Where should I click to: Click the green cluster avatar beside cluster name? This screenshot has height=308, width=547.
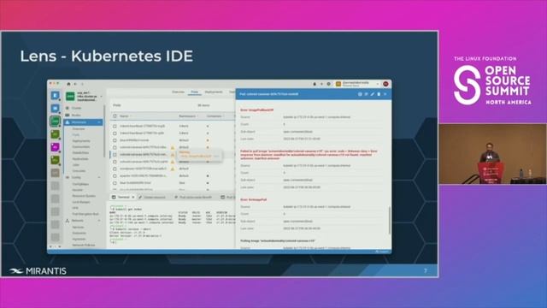click(70, 96)
